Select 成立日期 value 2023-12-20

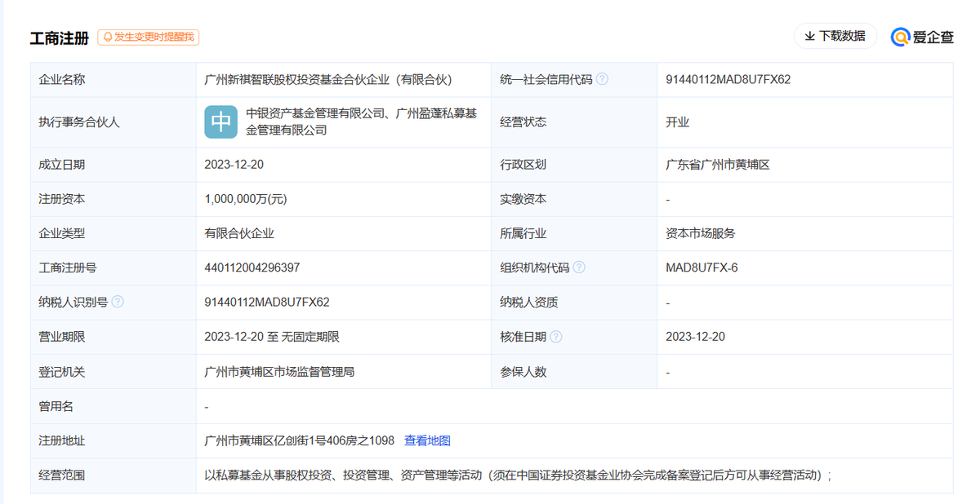tap(234, 165)
